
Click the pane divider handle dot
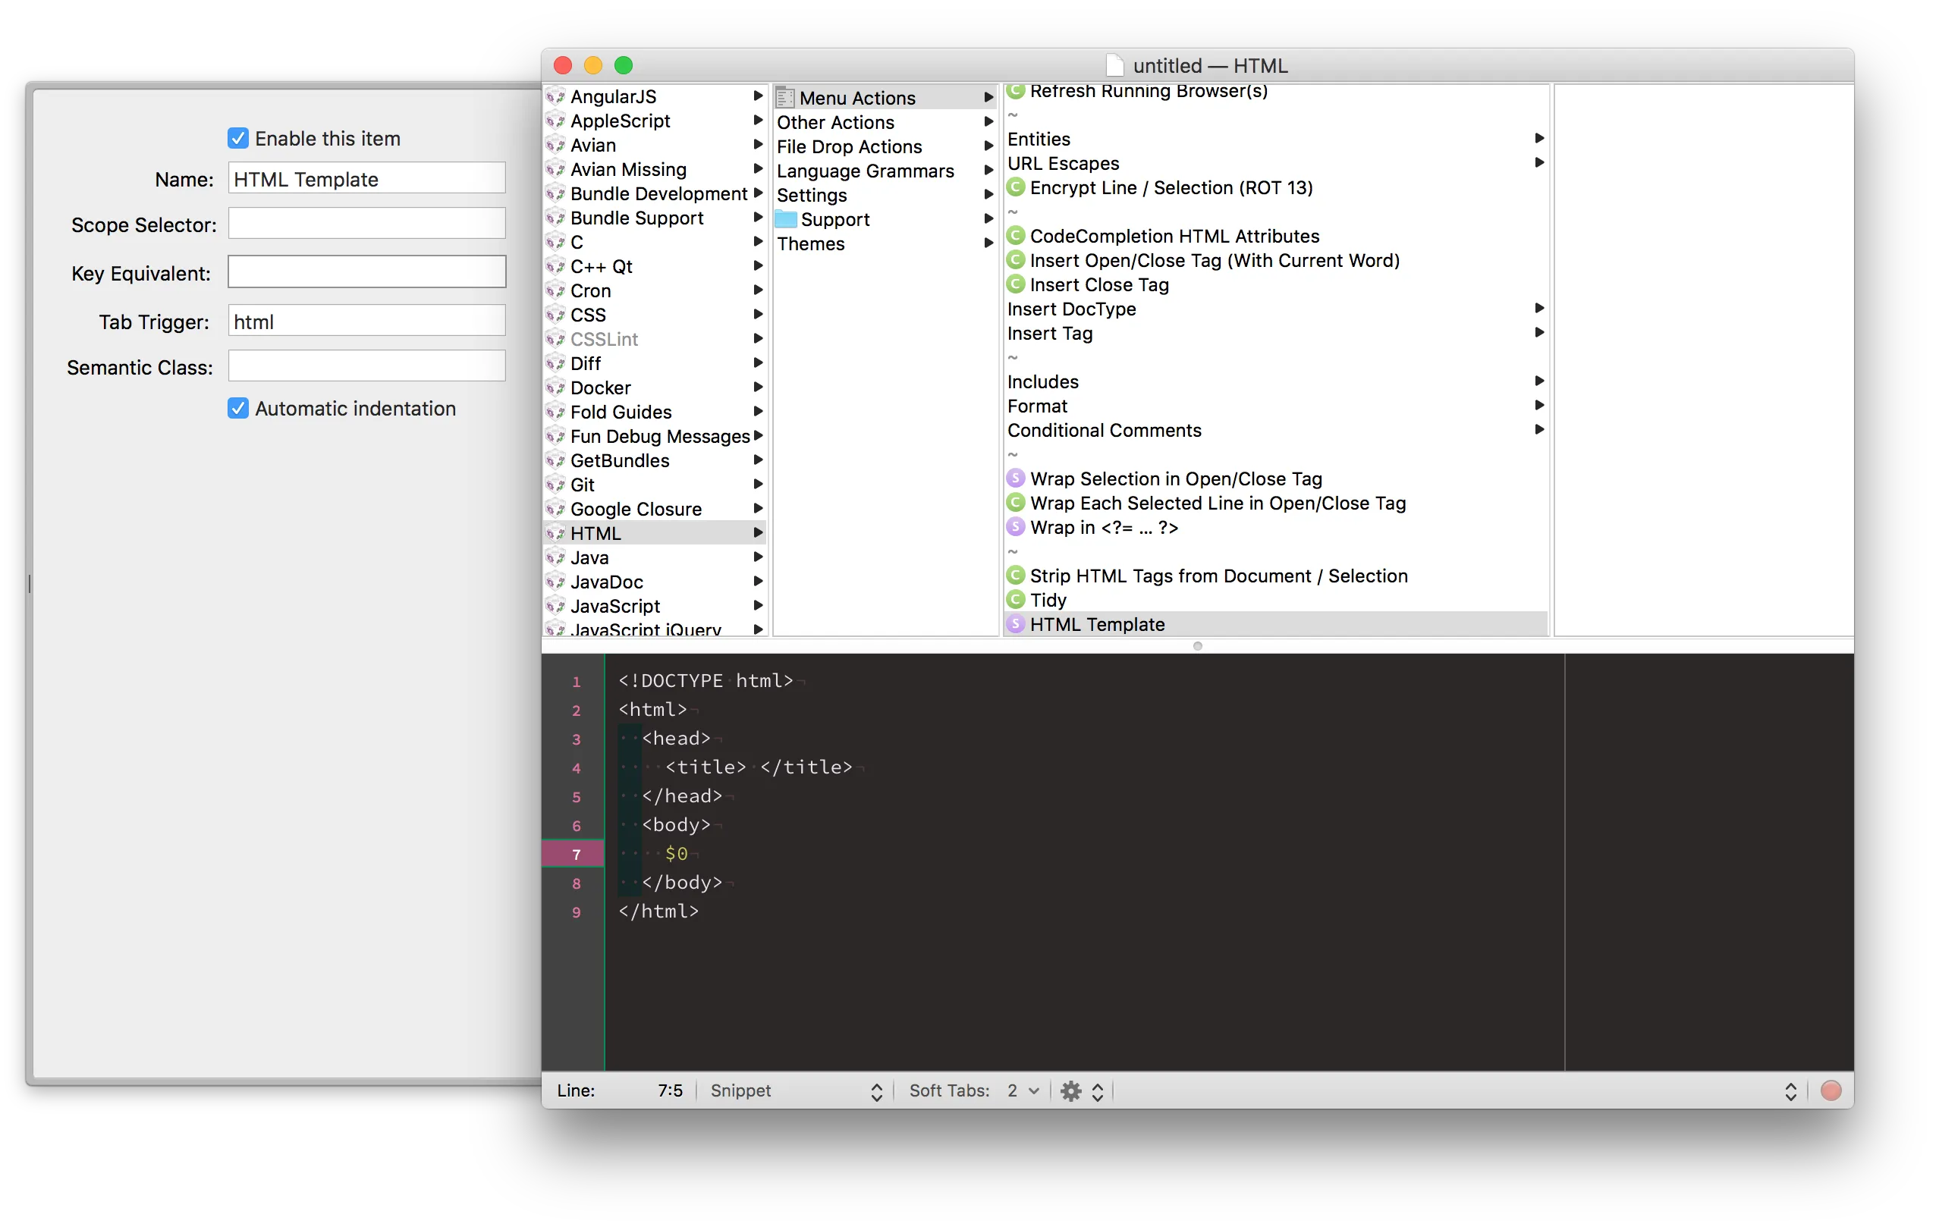[x=1197, y=646]
